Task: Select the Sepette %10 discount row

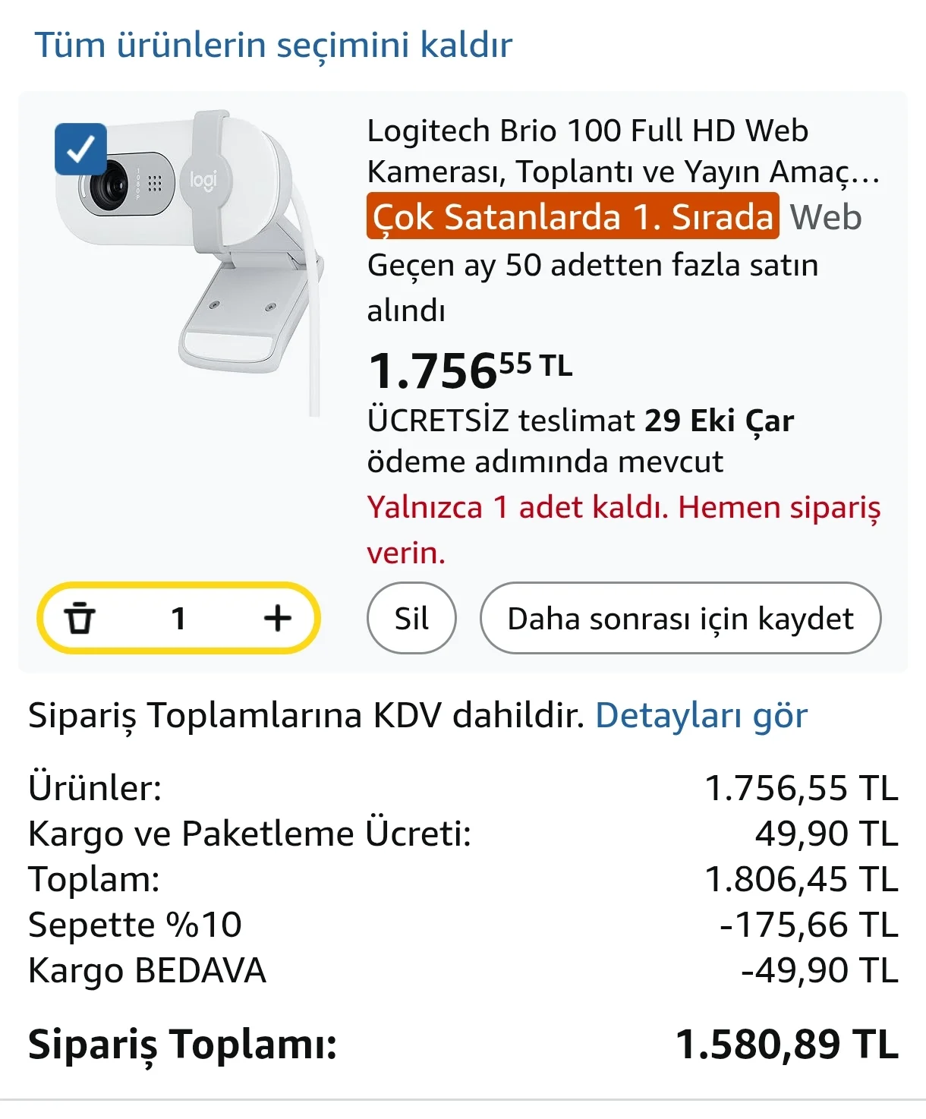Action: (135, 925)
